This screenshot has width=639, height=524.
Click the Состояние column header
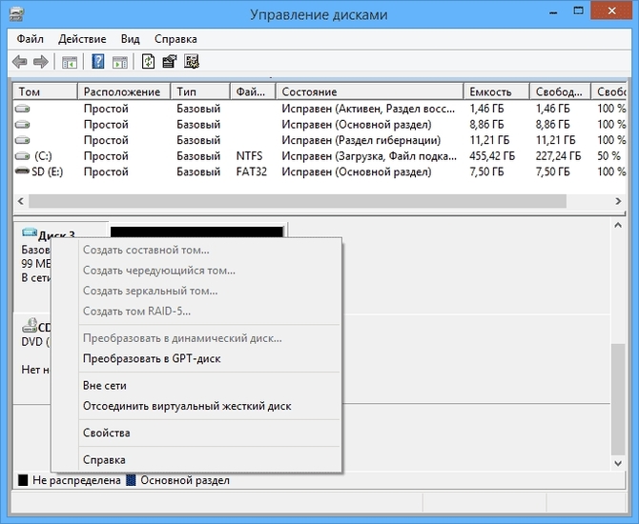point(369,92)
